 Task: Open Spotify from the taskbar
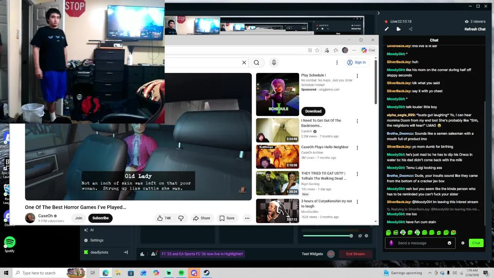click(181, 273)
